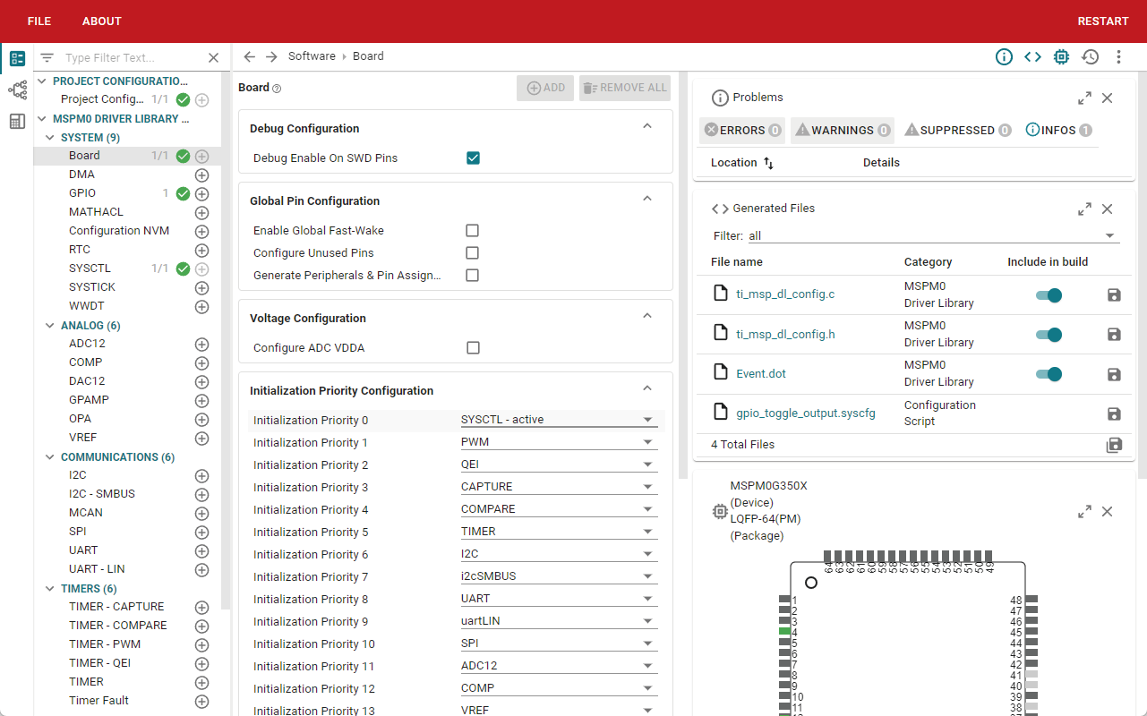Open the calculator view sidebar icon

(17, 121)
